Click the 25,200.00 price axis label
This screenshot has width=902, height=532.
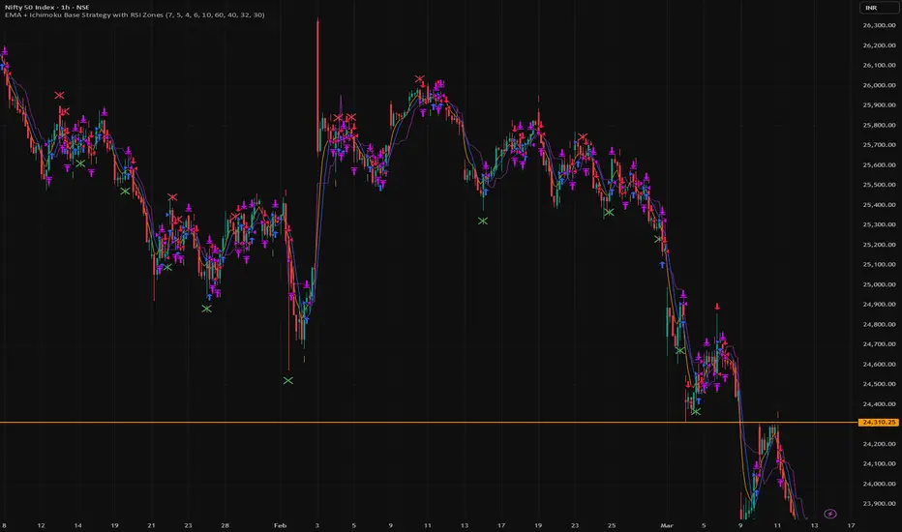click(x=879, y=245)
